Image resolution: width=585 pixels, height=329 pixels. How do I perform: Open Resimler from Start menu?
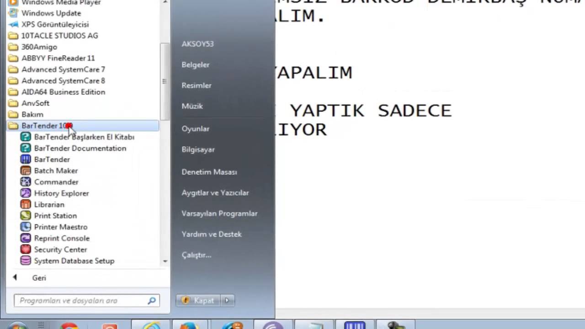(x=197, y=85)
